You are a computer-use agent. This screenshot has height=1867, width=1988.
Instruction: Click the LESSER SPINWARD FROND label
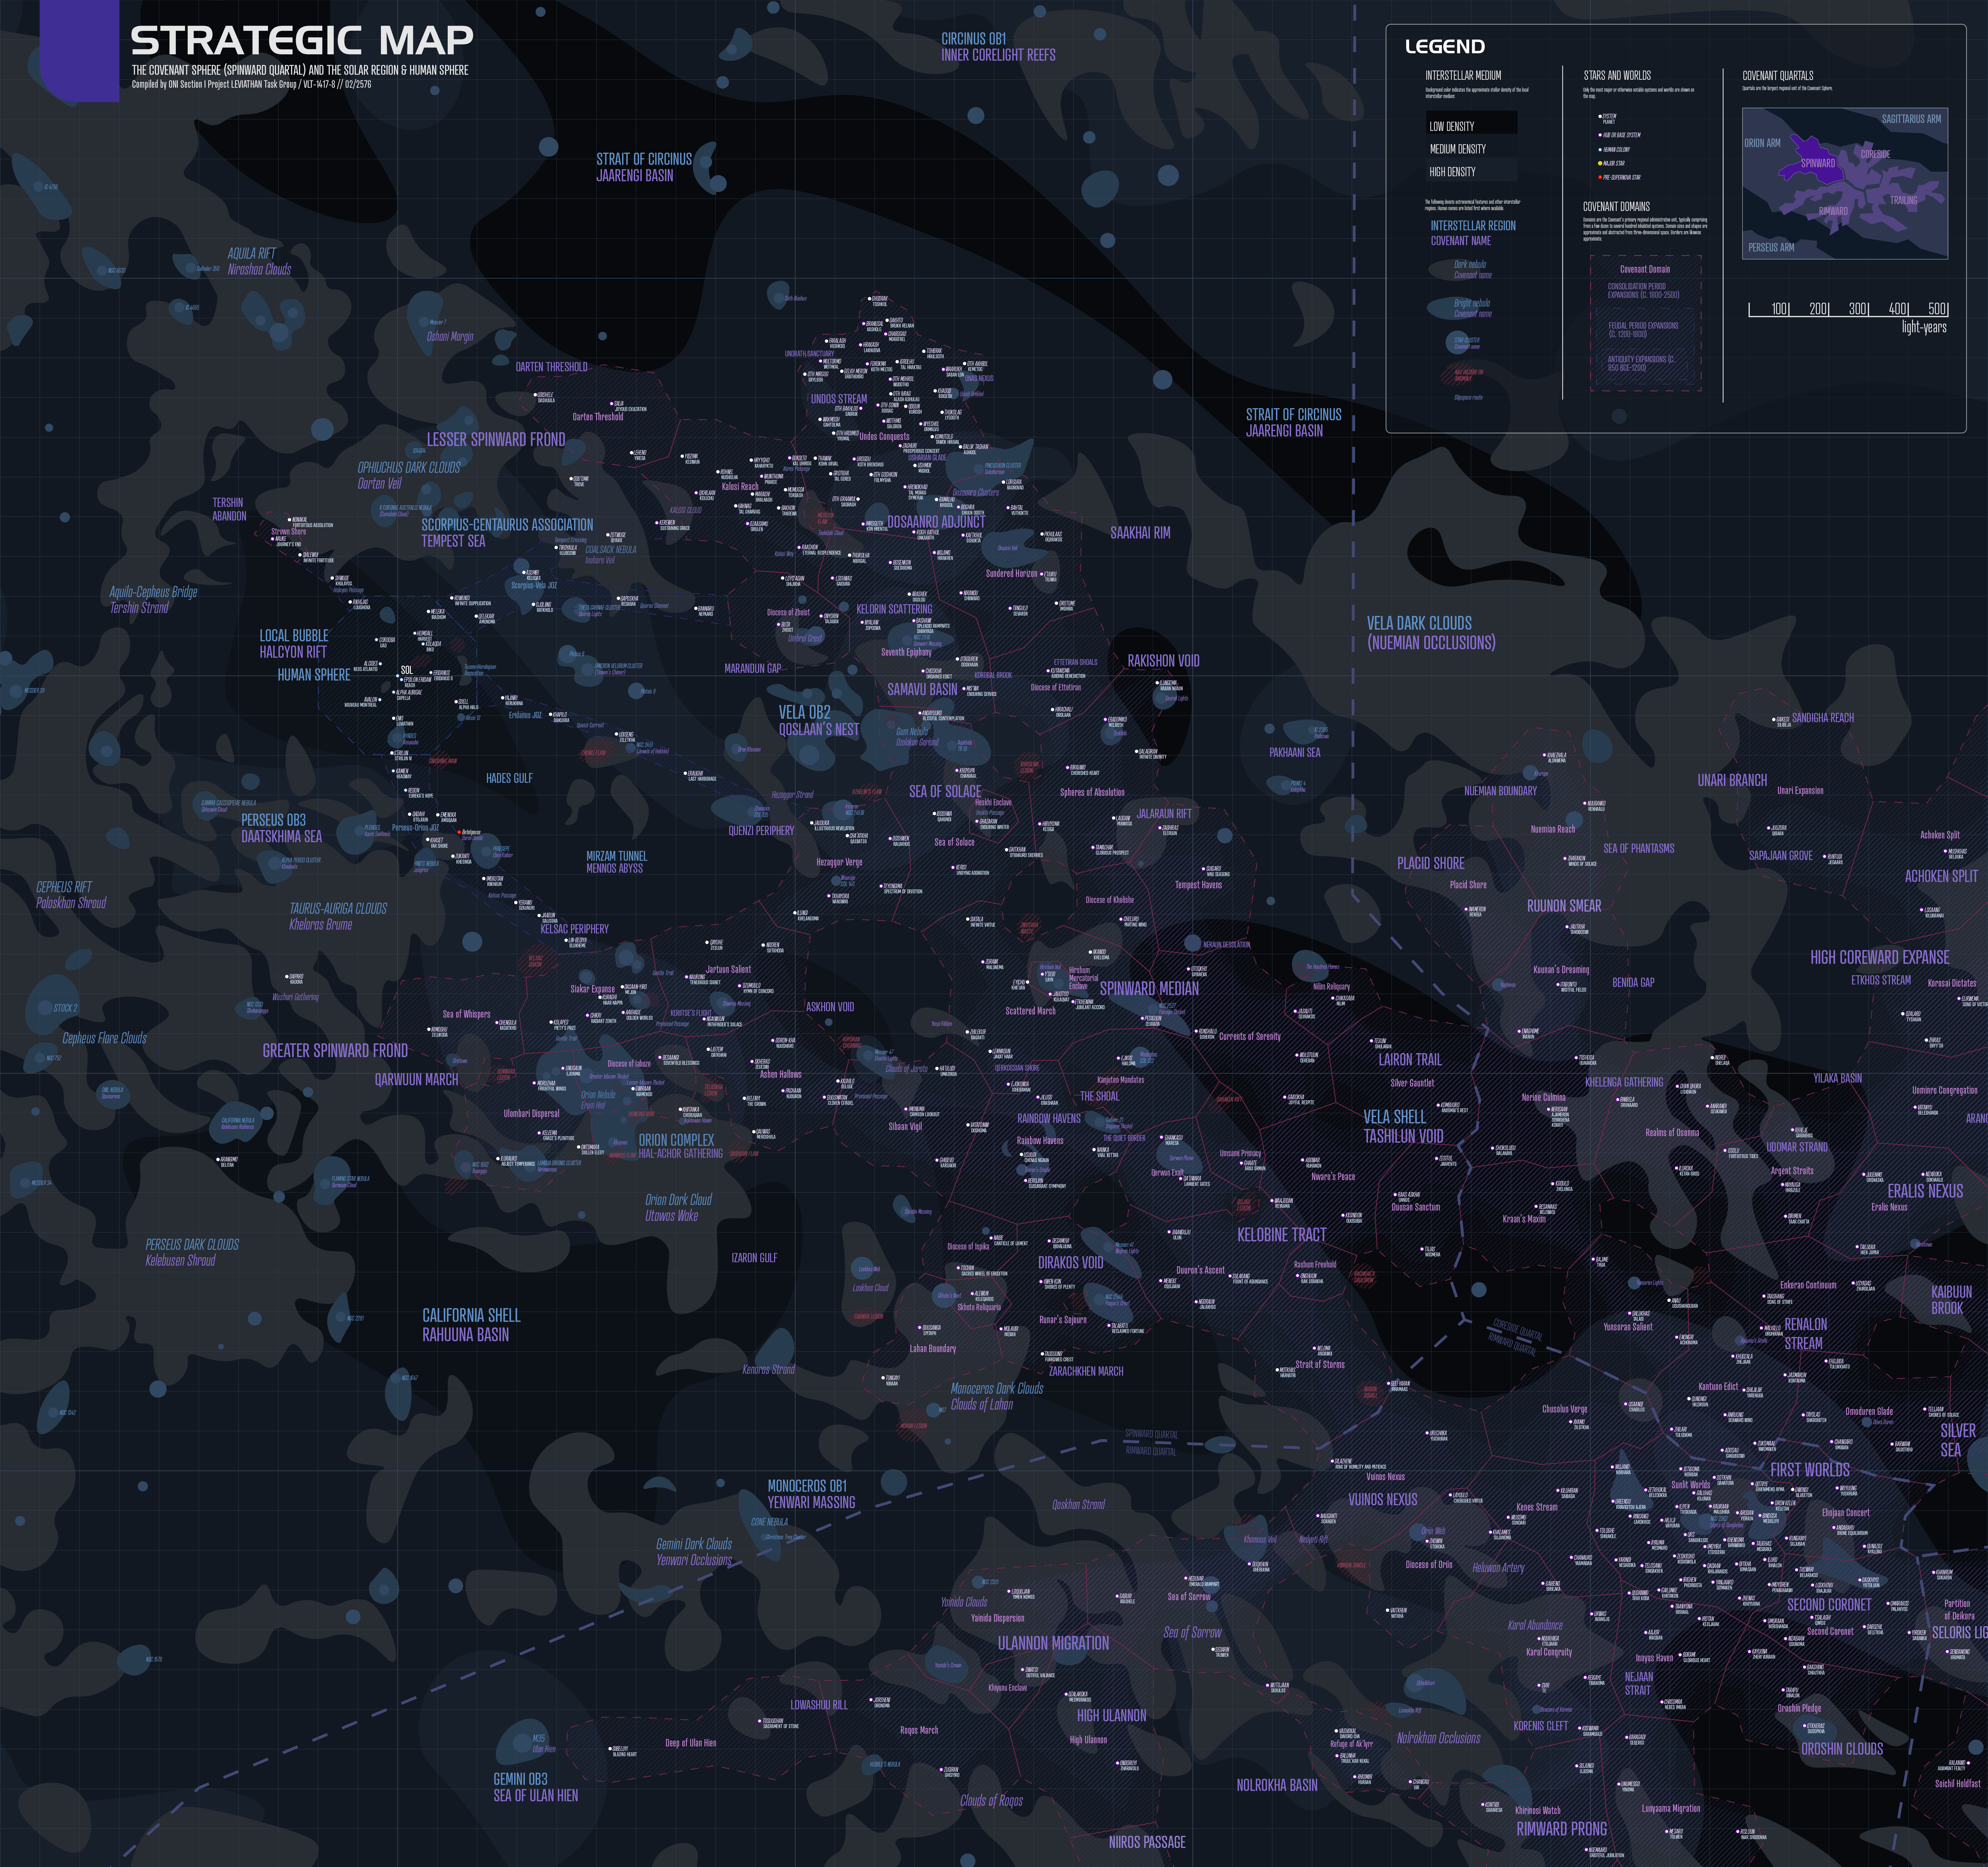[496, 440]
